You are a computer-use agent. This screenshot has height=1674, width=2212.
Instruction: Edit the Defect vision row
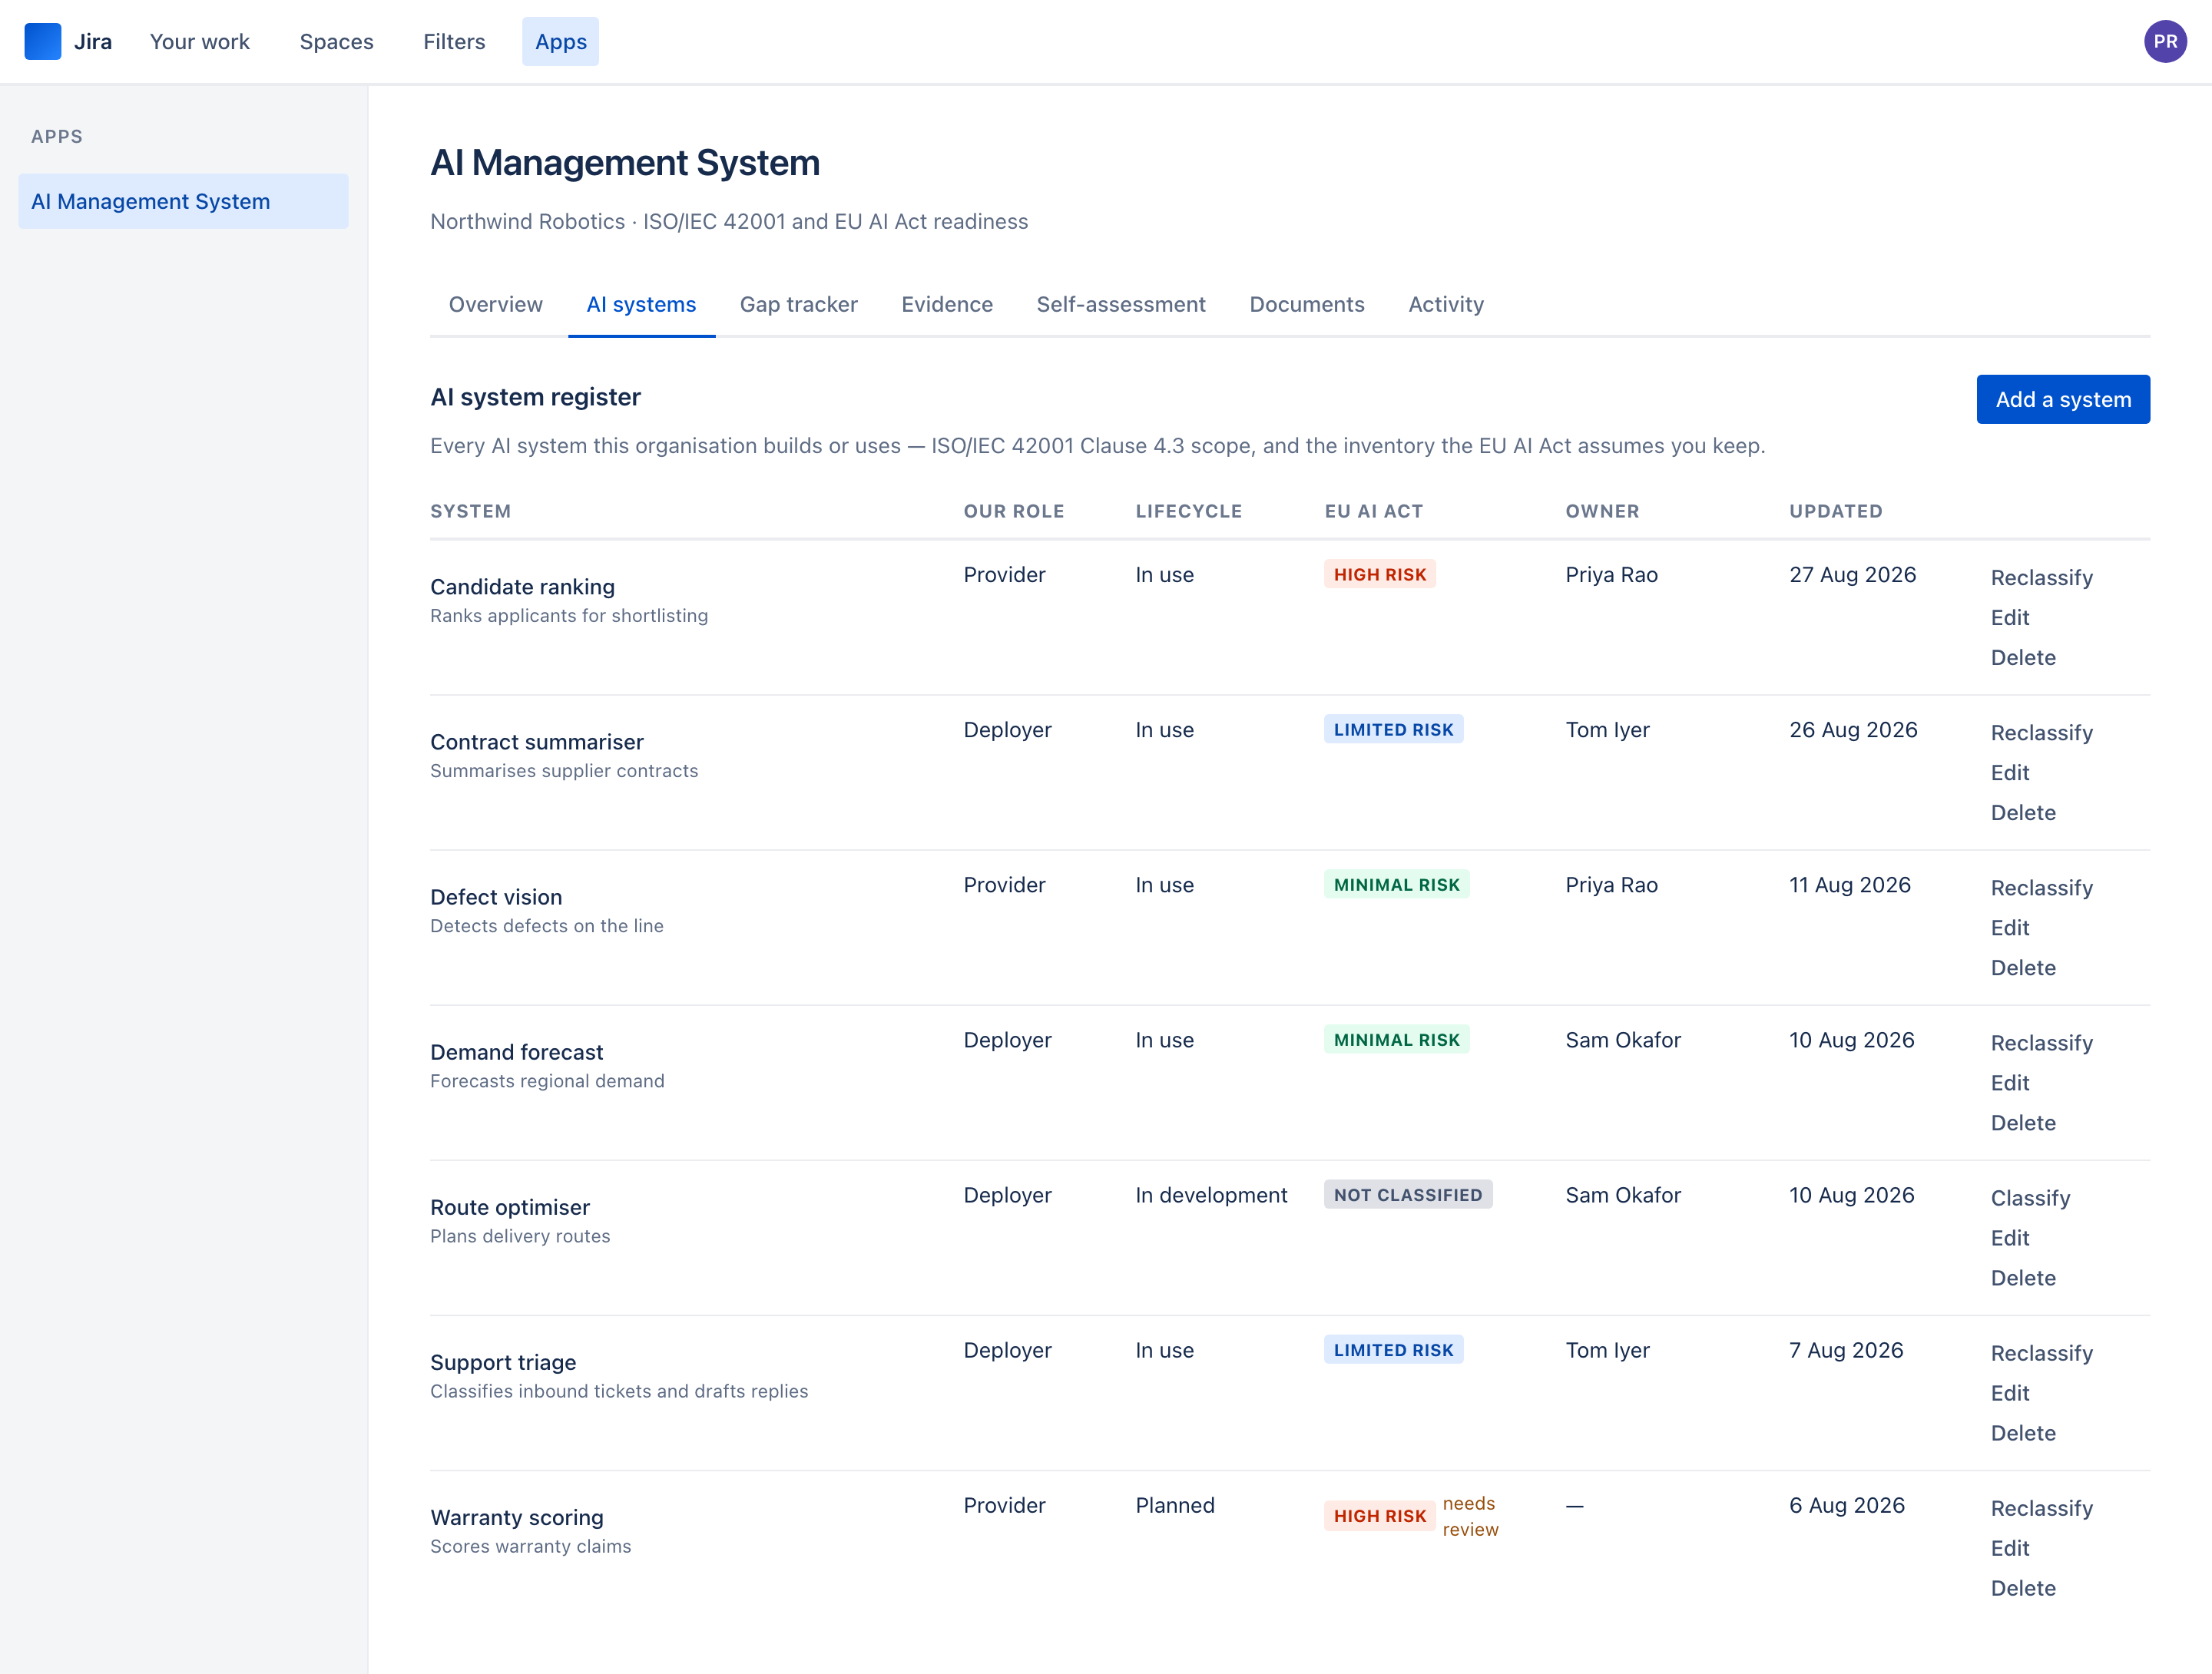(2009, 928)
